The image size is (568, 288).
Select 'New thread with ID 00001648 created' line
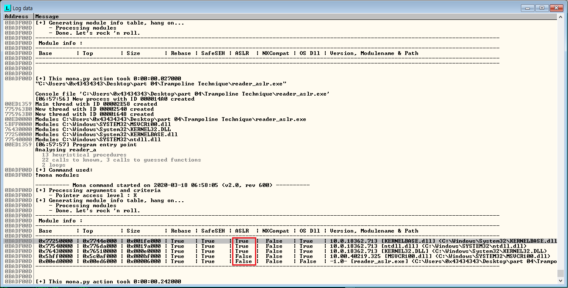[x=94, y=114]
